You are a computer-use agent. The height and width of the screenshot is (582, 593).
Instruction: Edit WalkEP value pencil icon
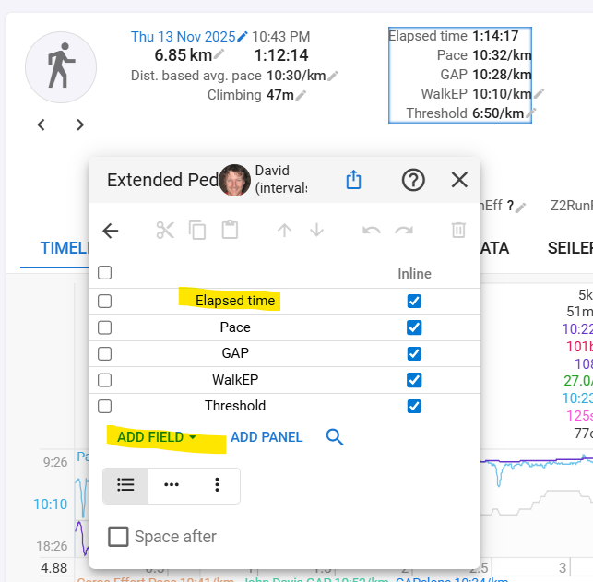tap(539, 93)
